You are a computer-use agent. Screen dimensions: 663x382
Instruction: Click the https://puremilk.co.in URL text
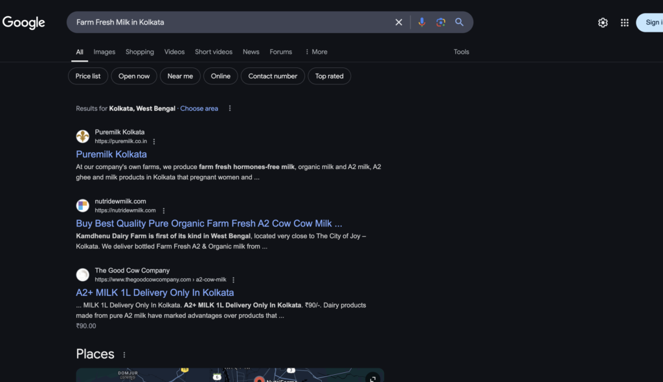(x=121, y=141)
